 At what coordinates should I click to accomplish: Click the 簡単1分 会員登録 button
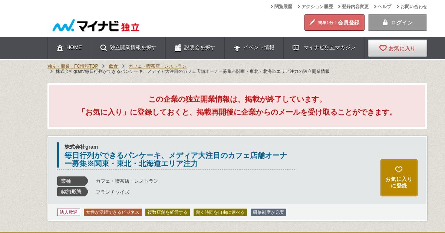[x=334, y=23]
